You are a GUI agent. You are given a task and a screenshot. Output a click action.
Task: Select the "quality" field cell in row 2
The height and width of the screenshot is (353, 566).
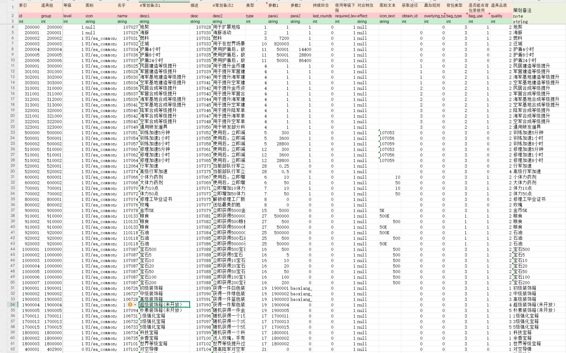[x=501, y=16]
